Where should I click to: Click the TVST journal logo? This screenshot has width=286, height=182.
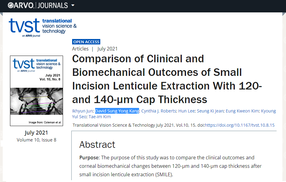[42, 27]
